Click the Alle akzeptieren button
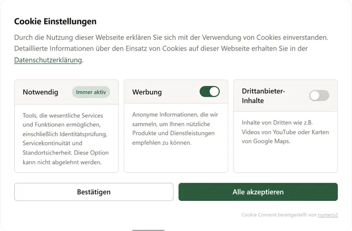 258,192
